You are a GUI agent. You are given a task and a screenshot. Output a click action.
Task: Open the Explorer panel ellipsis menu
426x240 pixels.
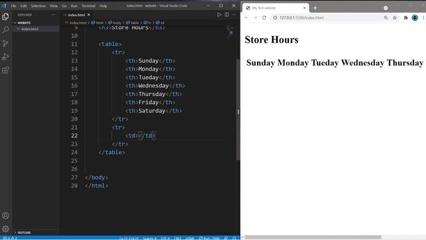point(53,15)
